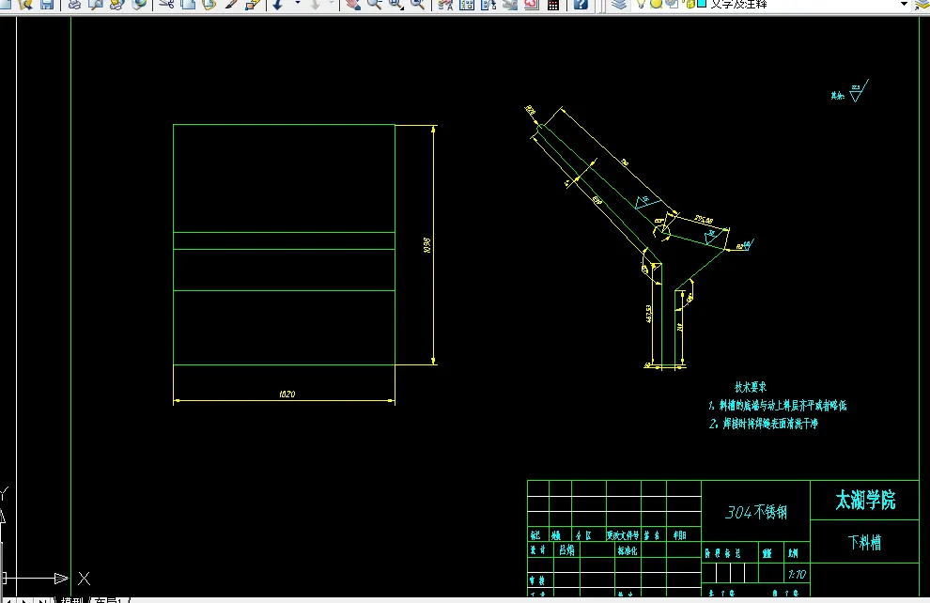Image resolution: width=930 pixels, height=603 pixels.
Task: Select the 太湖学院 title block text
Action: (x=865, y=500)
